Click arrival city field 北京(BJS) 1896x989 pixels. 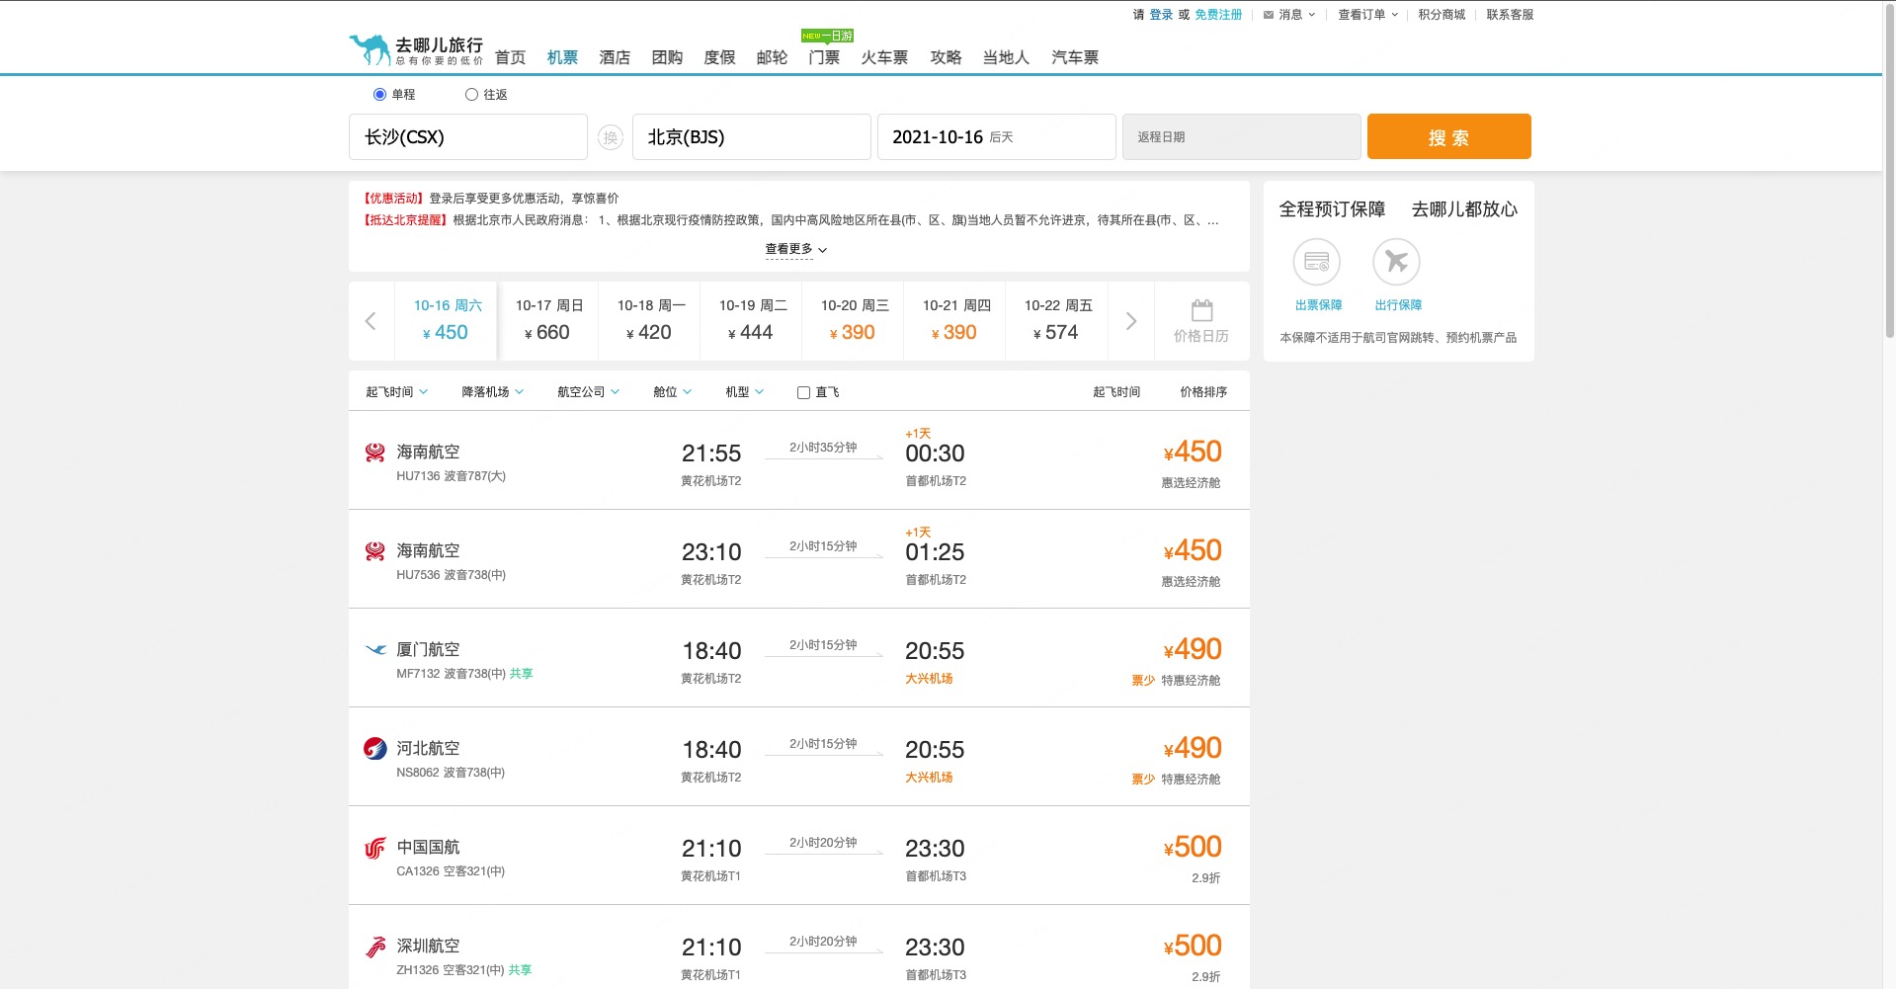[x=752, y=136]
